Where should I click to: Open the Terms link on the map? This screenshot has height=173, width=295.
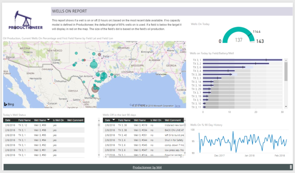pyautogui.click(x=178, y=106)
